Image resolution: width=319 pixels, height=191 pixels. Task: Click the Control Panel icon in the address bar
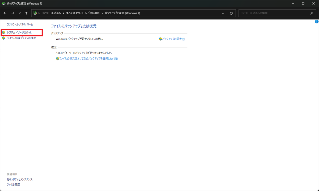[x=35, y=13]
